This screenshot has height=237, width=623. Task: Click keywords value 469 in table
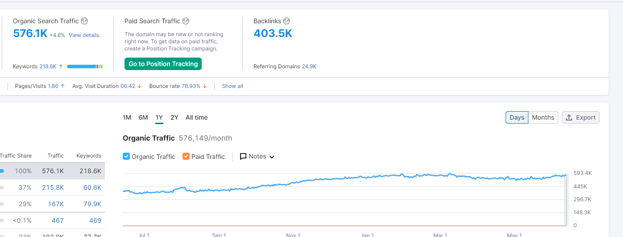95,220
